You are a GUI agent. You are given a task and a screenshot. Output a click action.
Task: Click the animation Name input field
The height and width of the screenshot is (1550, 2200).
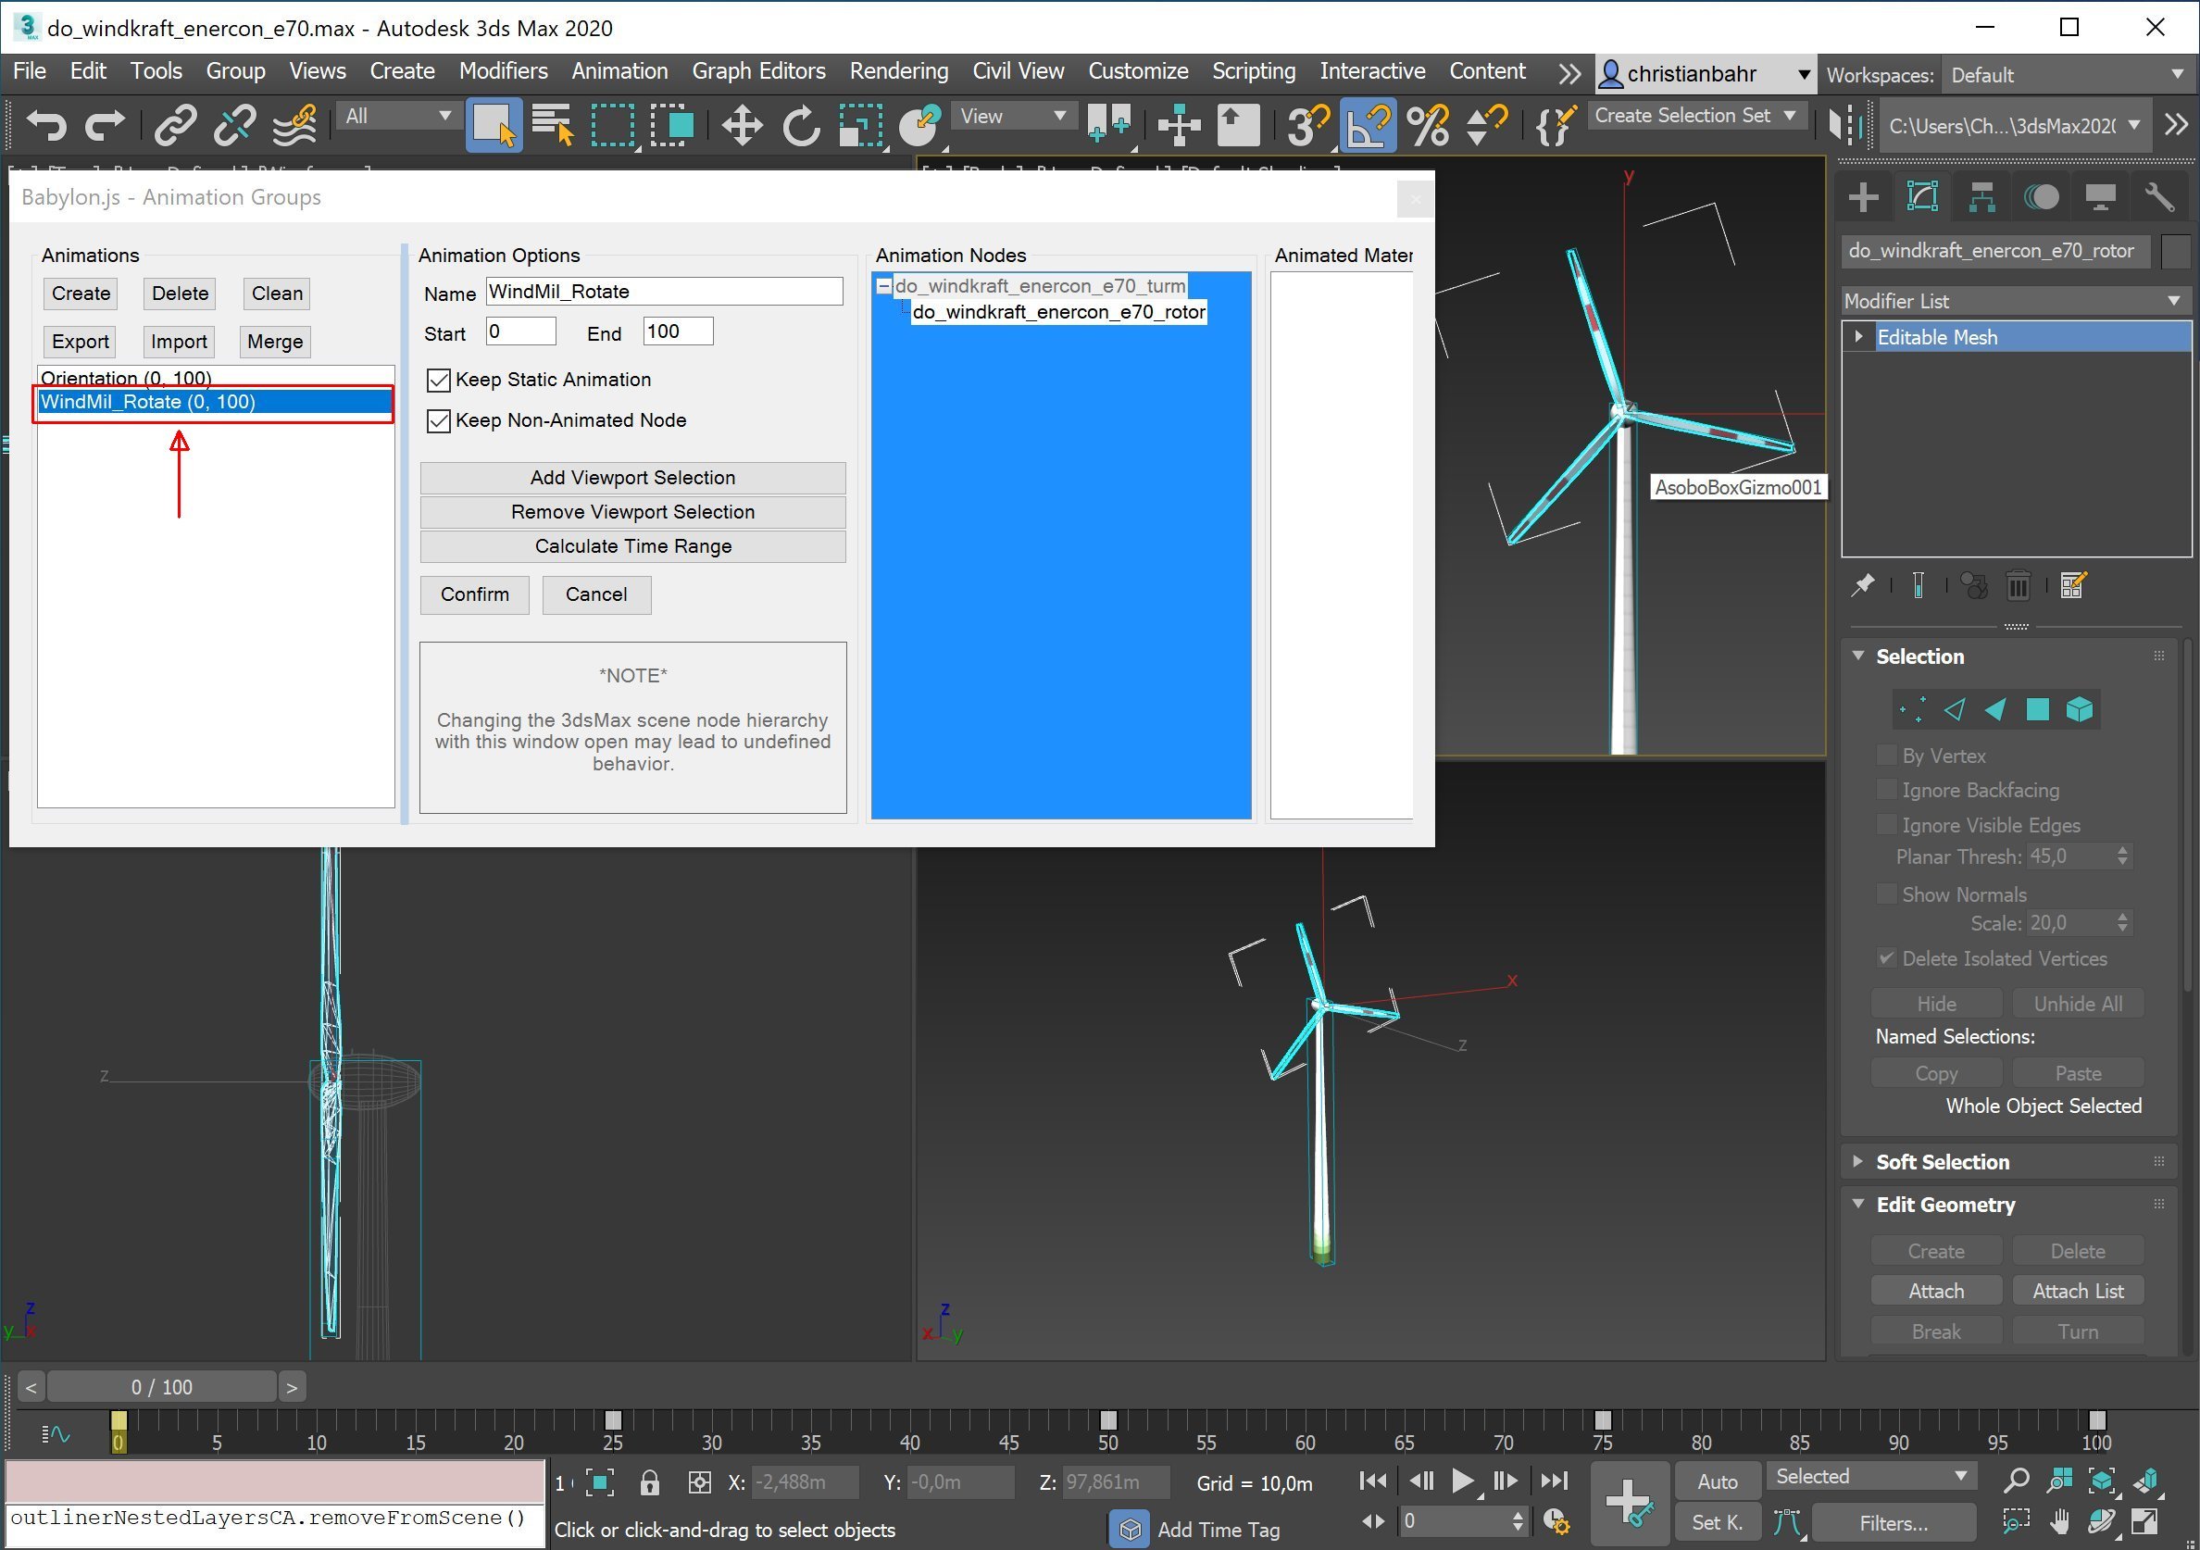pyautogui.click(x=664, y=292)
